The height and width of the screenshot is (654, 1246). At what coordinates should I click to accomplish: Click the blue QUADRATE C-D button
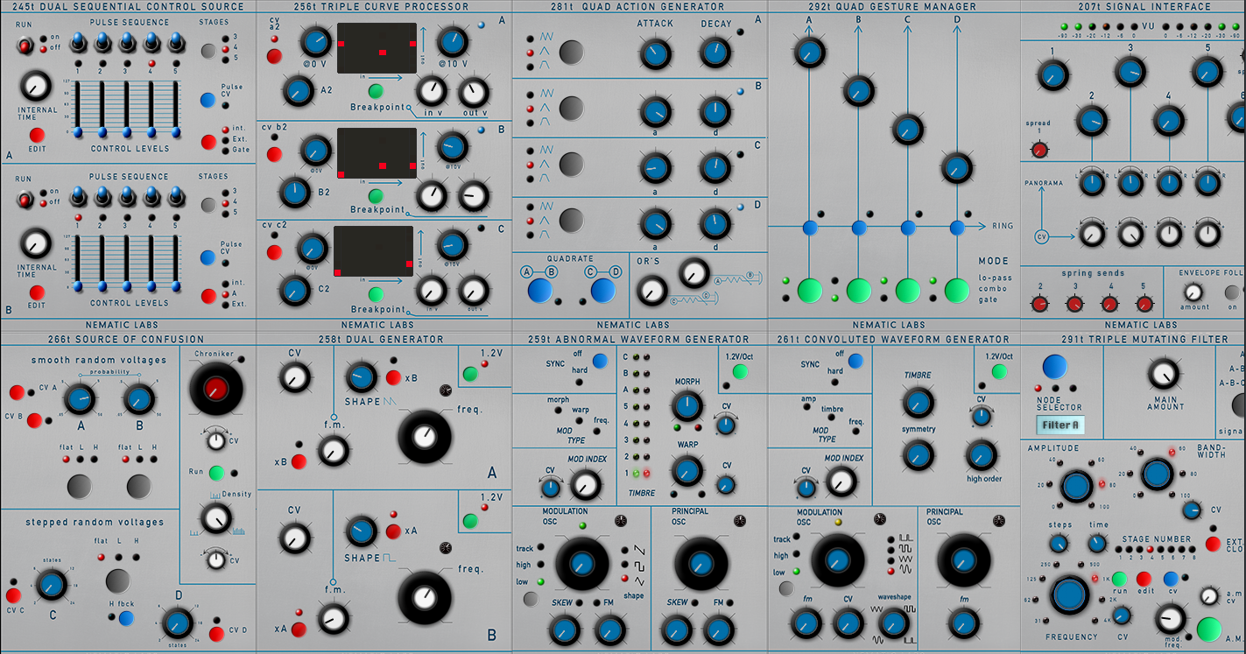pyautogui.click(x=603, y=291)
